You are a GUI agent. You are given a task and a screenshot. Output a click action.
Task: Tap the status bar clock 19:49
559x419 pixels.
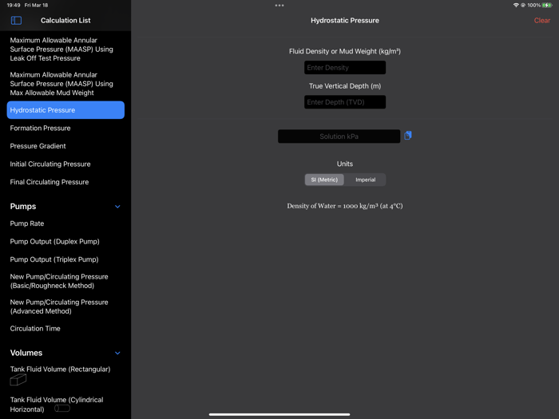pos(14,5)
